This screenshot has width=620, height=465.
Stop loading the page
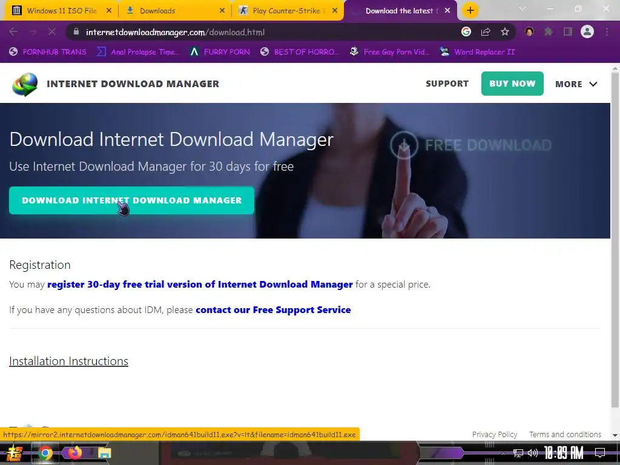(52, 32)
